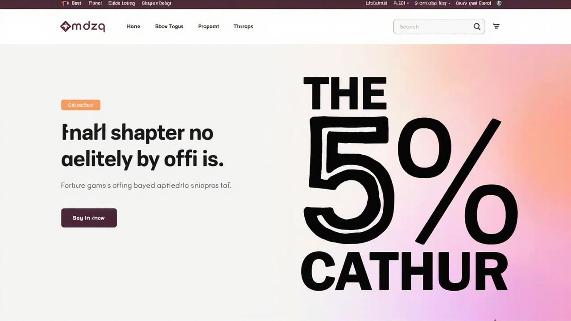The height and width of the screenshot is (321, 571).
Task: Open the Elide Loting top bar link
Action: [121, 3]
